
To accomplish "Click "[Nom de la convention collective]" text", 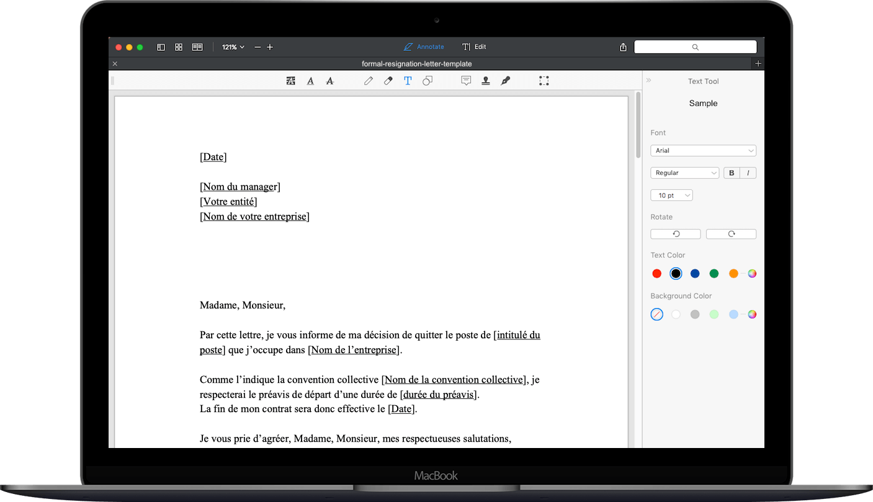I will [454, 380].
